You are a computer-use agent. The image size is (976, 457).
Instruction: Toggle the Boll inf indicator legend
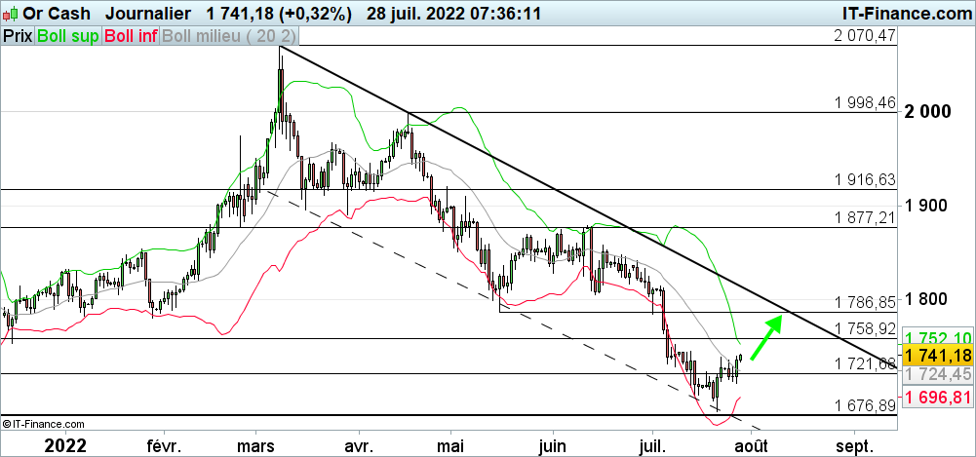coord(131,35)
